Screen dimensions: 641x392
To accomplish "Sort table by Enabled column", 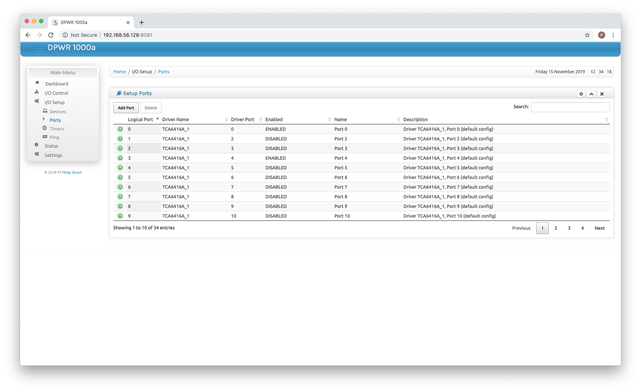I will point(274,120).
